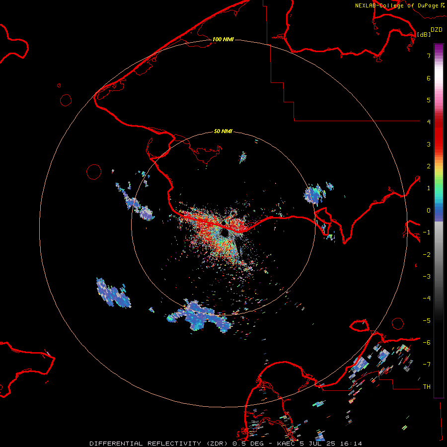Image resolution: width=447 pixels, height=447 pixels.
Task: Click the "16:14" time in the caption
Action: [x=352, y=444]
